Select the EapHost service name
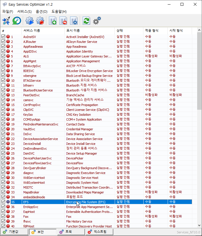 tap(29, 212)
